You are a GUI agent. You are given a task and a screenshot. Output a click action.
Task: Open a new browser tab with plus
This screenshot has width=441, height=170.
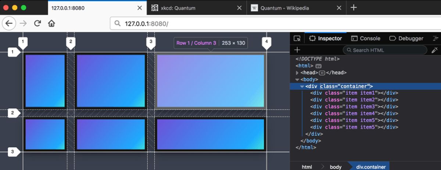(x=354, y=8)
